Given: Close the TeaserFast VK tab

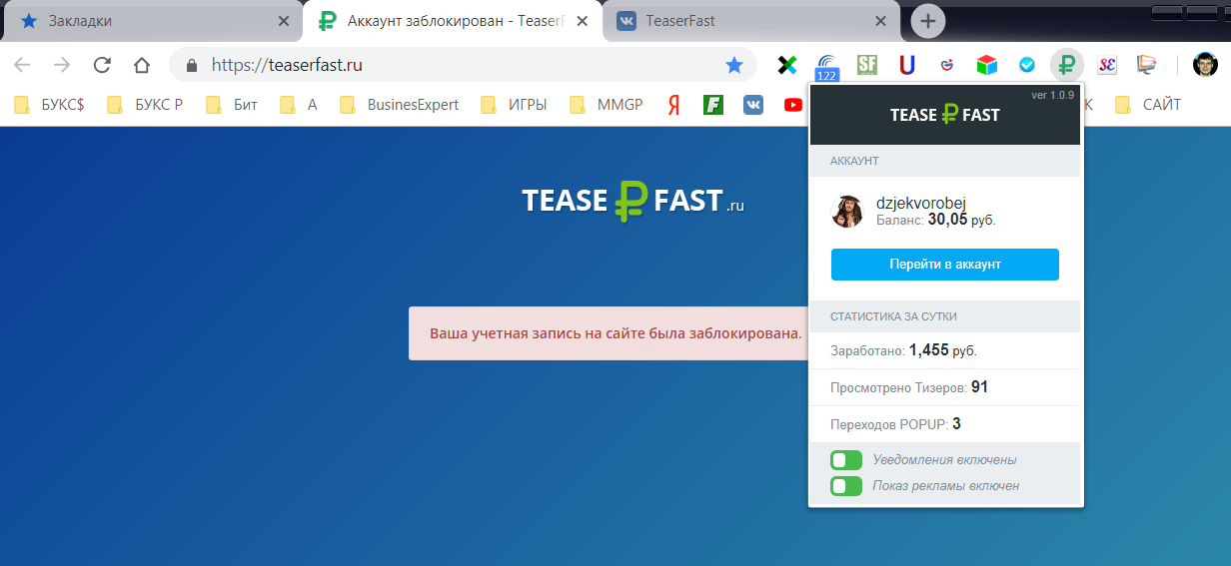Looking at the screenshot, I should tap(880, 20).
